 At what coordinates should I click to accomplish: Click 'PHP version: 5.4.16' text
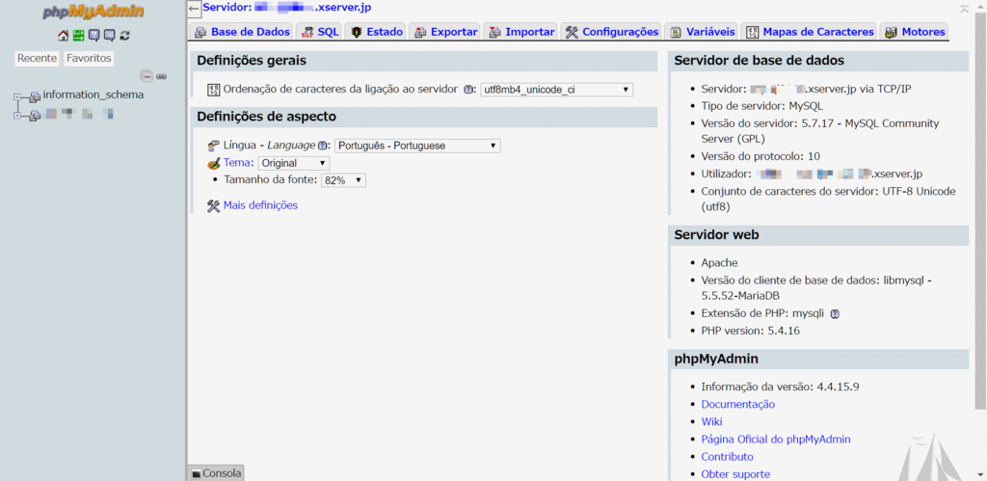(x=750, y=331)
